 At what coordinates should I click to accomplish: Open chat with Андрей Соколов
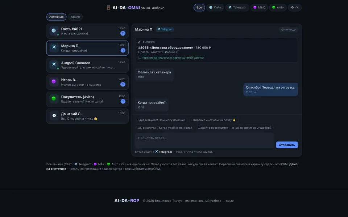tap(87, 65)
